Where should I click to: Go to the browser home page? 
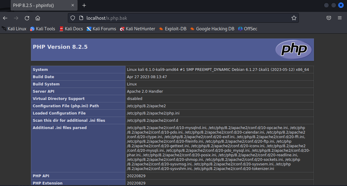coord(38,18)
